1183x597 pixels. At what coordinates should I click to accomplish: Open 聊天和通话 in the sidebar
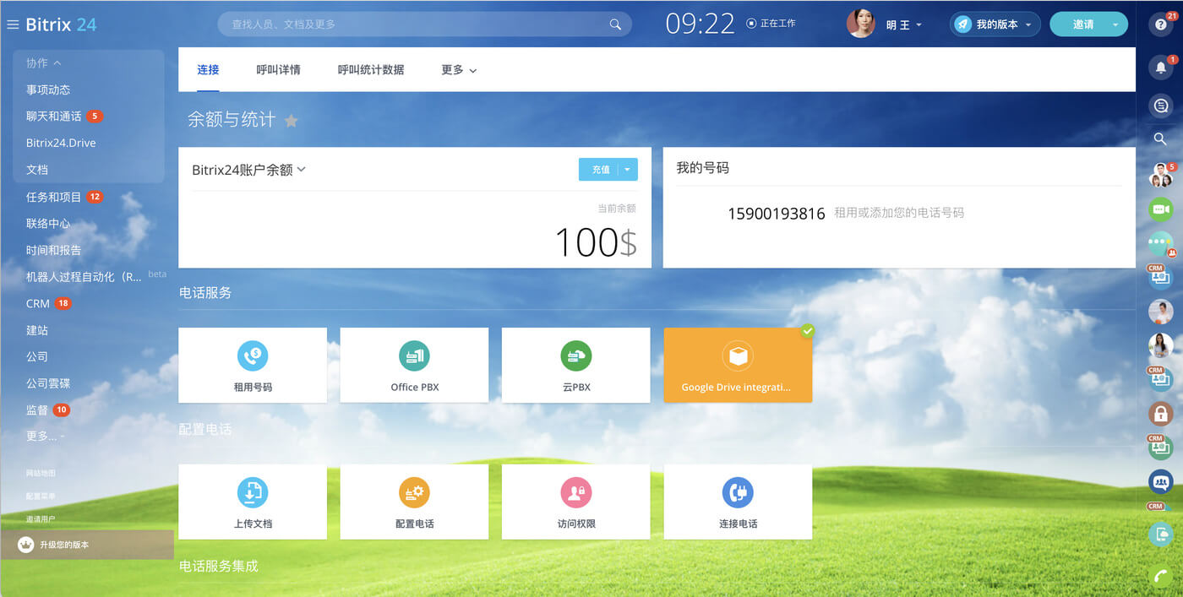54,117
